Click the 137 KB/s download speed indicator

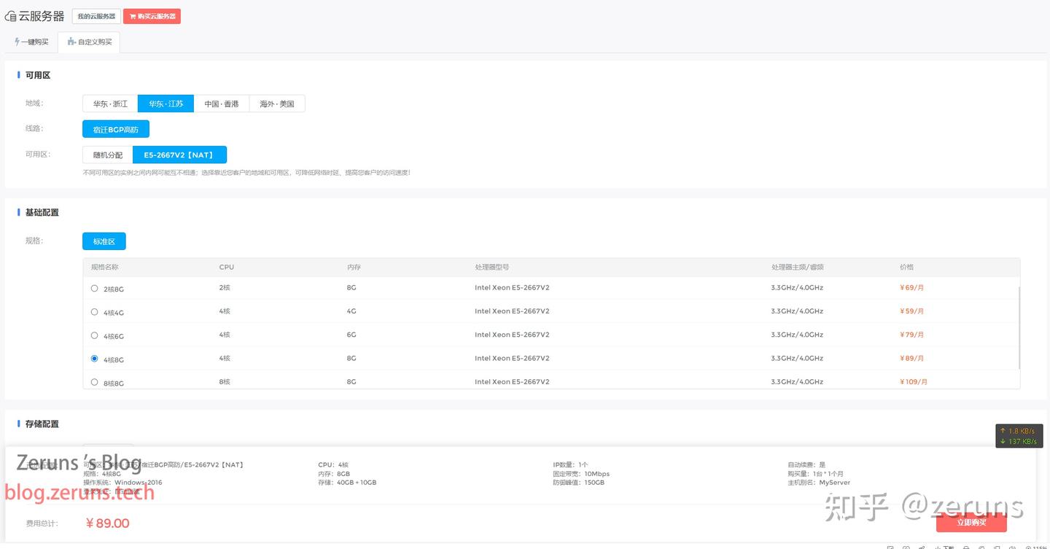[1018, 441]
